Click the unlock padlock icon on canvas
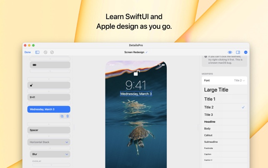 (136, 73)
